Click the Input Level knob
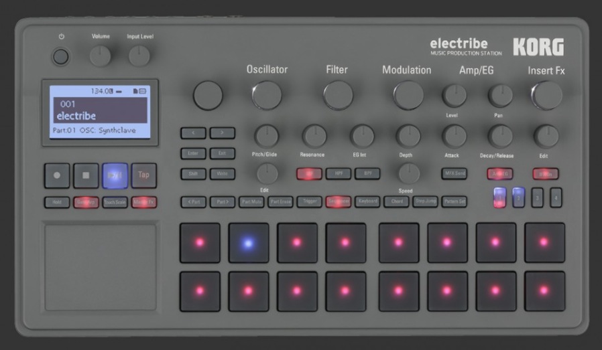The image size is (602, 350). pyautogui.click(x=139, y=56)
